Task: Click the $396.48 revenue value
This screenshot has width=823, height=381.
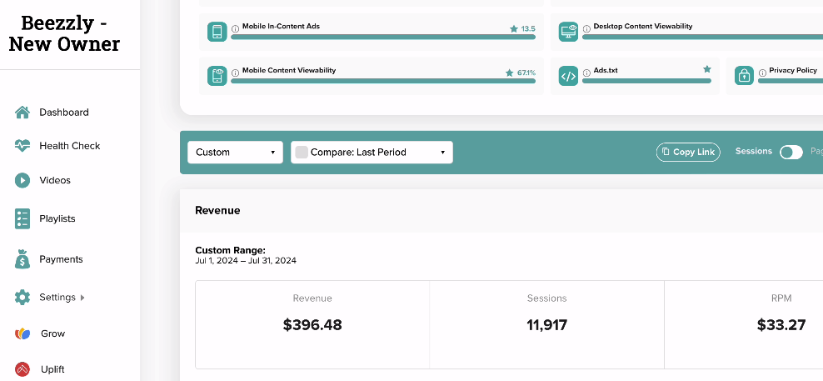Action: pyautogui.click(x=312, y=325)
